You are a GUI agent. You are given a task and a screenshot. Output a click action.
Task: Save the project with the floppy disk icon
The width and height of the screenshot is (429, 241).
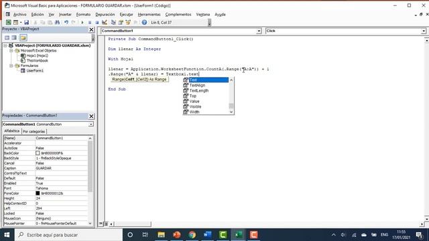[x=26, y=22]
